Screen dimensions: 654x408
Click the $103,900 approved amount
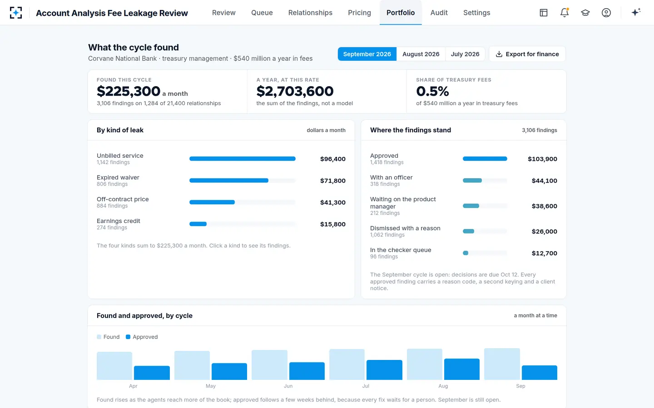[x=542, y=159]
